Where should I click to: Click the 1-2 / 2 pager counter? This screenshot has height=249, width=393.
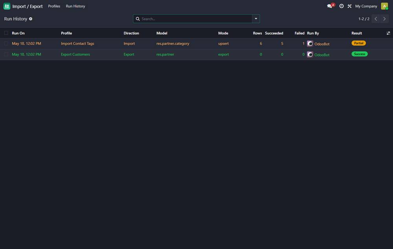[364, 19]
